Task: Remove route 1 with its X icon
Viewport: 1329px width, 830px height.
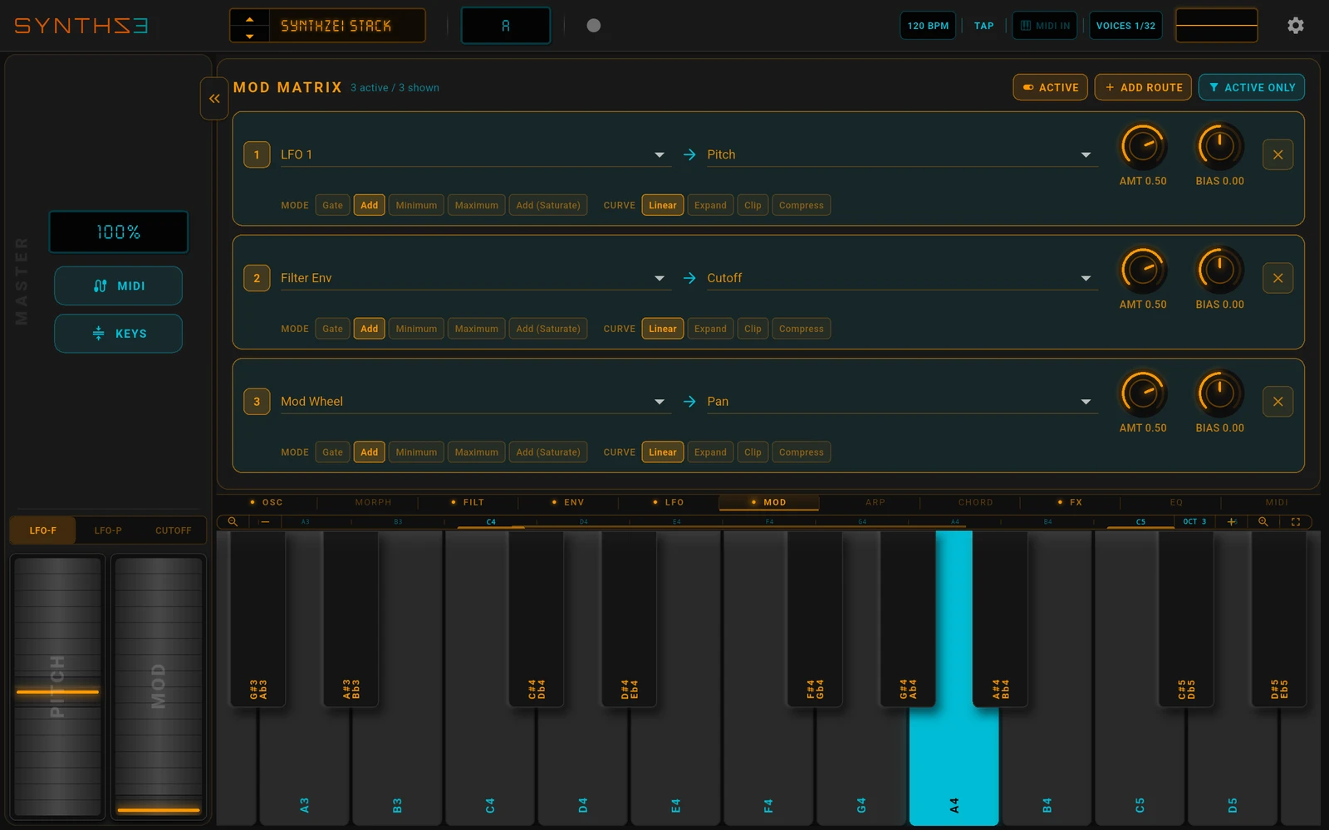Action: 1278,154
